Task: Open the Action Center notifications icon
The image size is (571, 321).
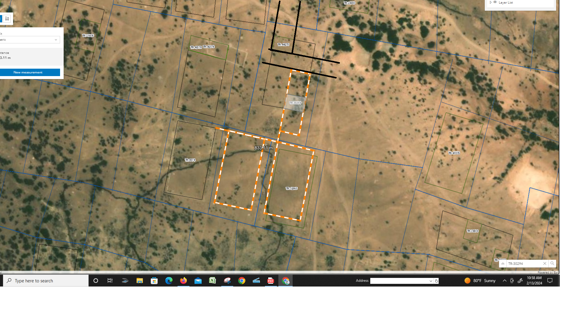Action: point(550,281)
